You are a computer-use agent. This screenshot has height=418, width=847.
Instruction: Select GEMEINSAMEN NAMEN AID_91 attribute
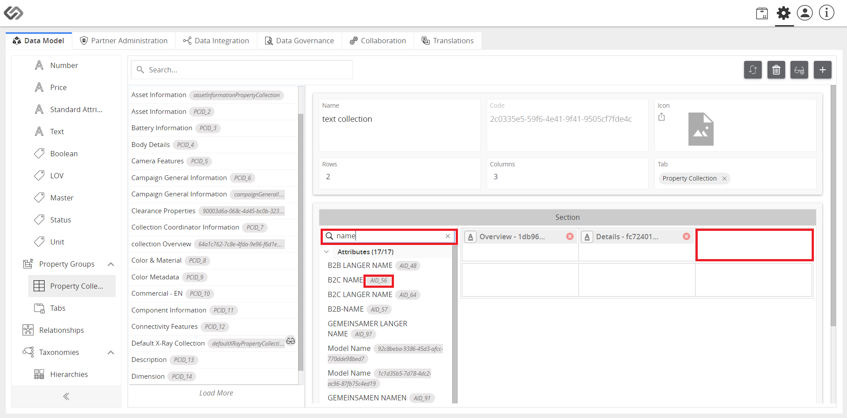point(381,398)
